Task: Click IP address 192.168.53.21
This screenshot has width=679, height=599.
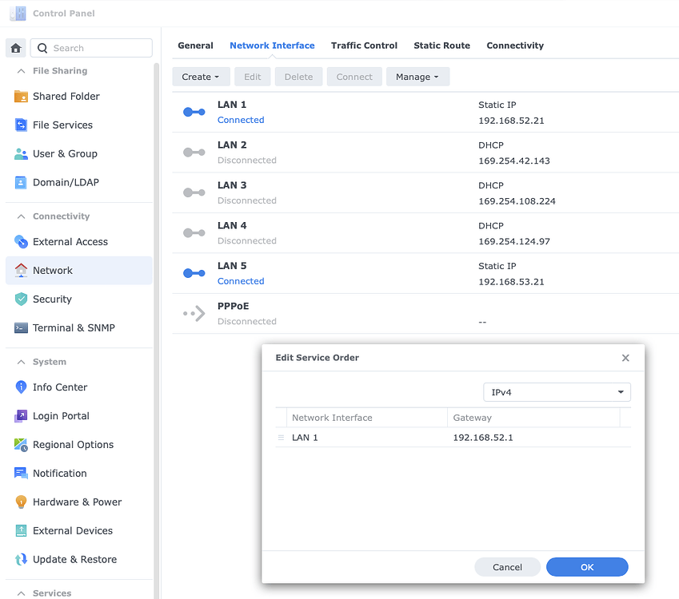Action: (x=511, y=282)
